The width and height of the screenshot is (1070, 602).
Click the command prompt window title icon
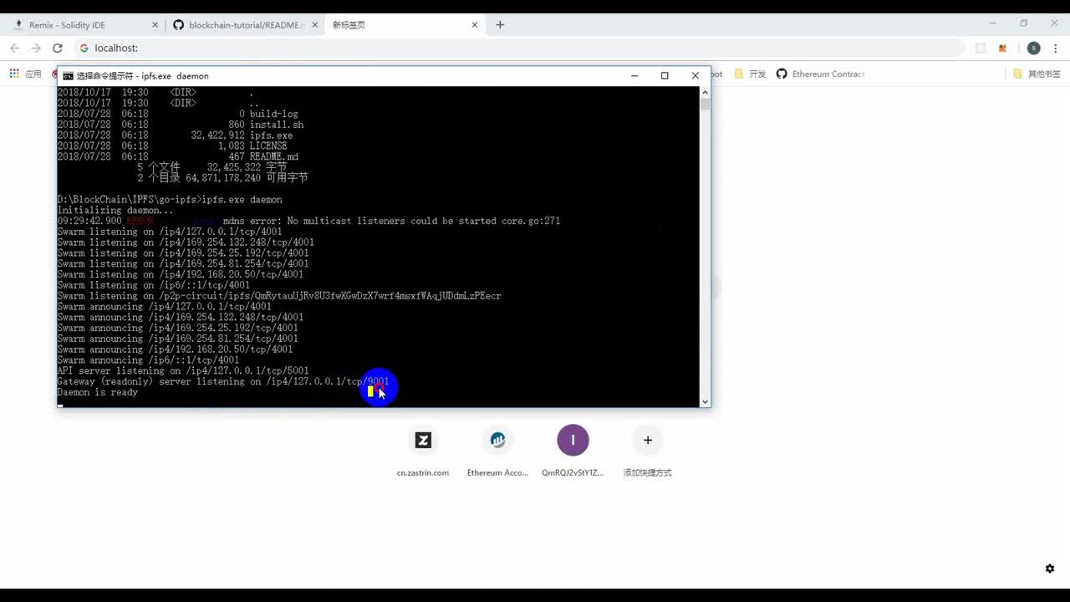pyautogui.click(x=68, y=76)
